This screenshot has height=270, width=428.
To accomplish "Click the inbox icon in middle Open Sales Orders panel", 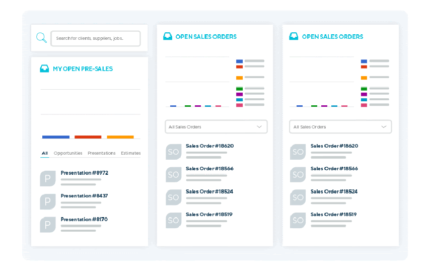I will [x=168, y=36].
